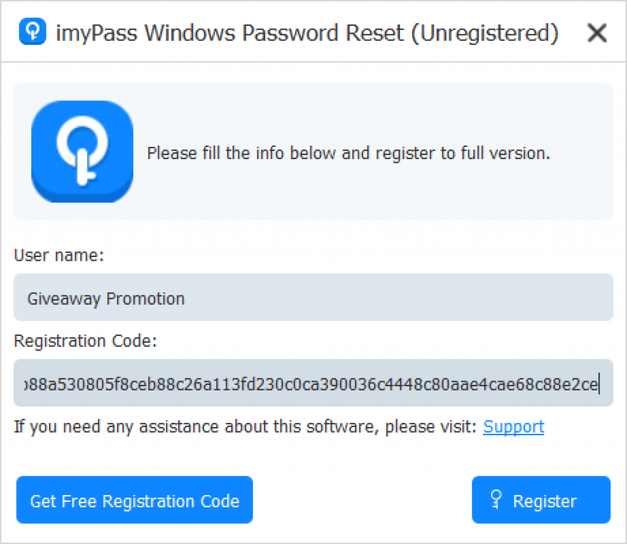Visit the Support link
This screenshot has width=627, height=544.
click(514, 427)
